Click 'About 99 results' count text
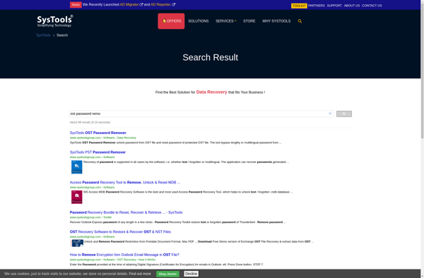This screenshot has height=278, width=424. [x=90, y=122]
